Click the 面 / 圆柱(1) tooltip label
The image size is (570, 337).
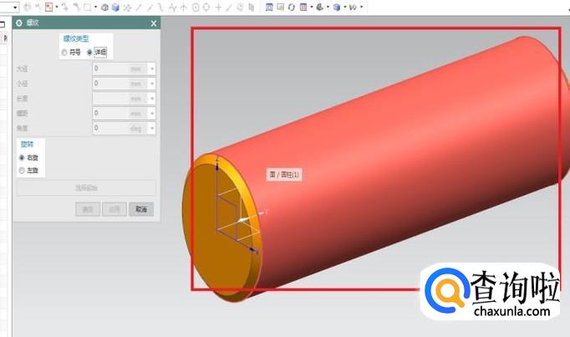pos(284,175)
